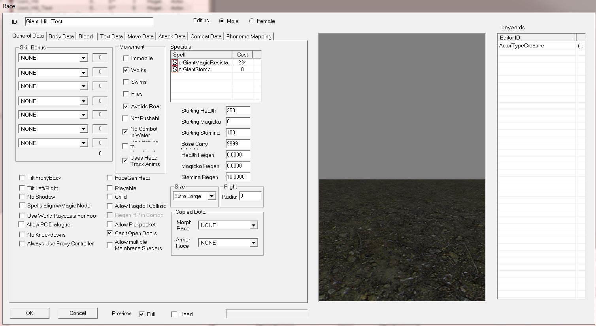Enable the Flies movement checkbox
Image resolution: width=596 pixels, height=326 pixels.
[126, 94]
